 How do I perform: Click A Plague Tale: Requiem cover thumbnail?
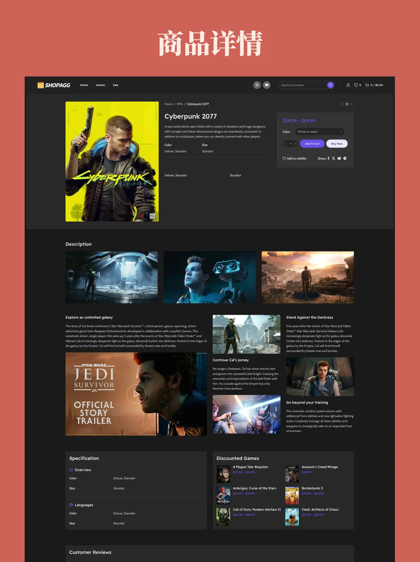click(223, 474)
